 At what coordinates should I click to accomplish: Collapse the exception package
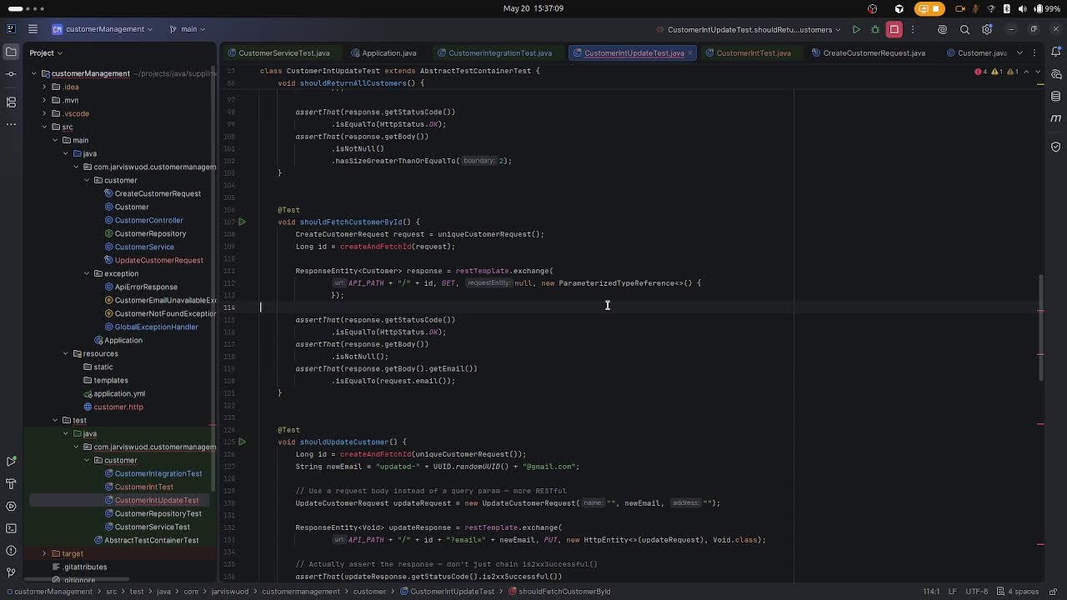point(87,273)
